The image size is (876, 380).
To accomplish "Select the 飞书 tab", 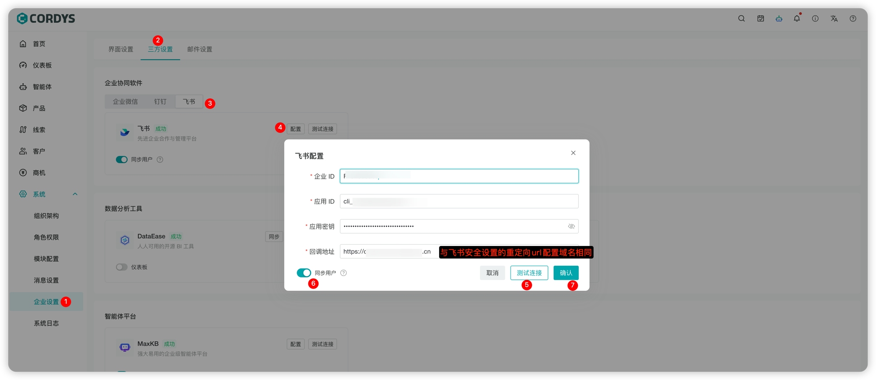I will pyautogui.click(x=189, y=102).
